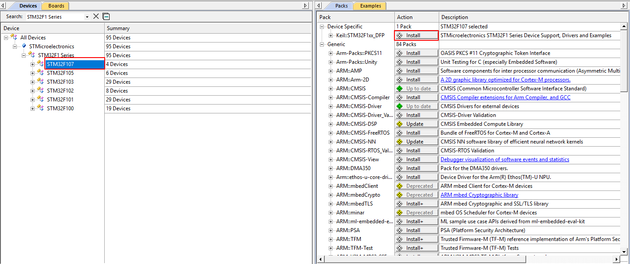The width and height of the screenshot is (630, 264).
Task: Click the packs list horizontal scrollbar right arrow
Action: tap(617, 259)
